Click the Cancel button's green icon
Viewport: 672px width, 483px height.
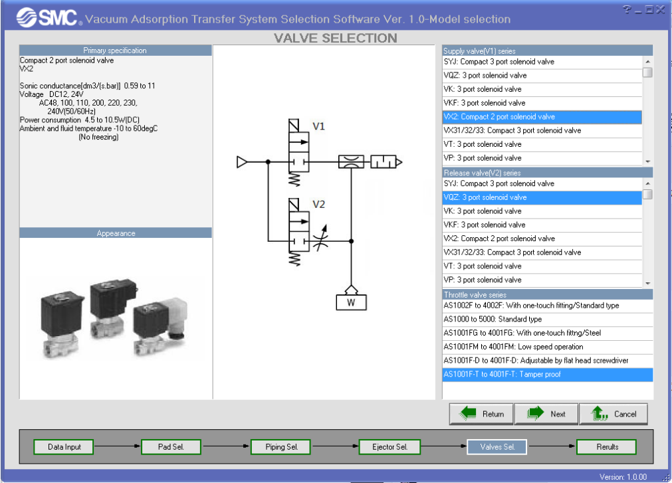[x=600, y=414]
